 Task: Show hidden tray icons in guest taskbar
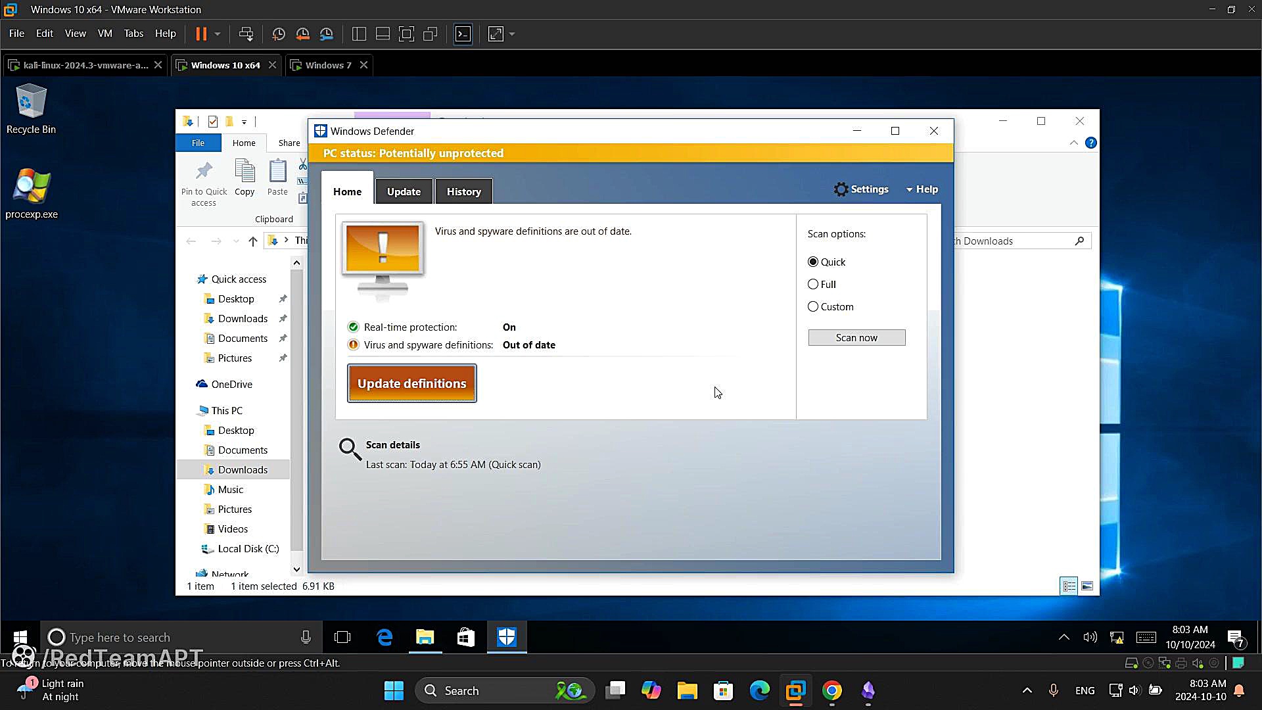click(x=1063, y=637)
